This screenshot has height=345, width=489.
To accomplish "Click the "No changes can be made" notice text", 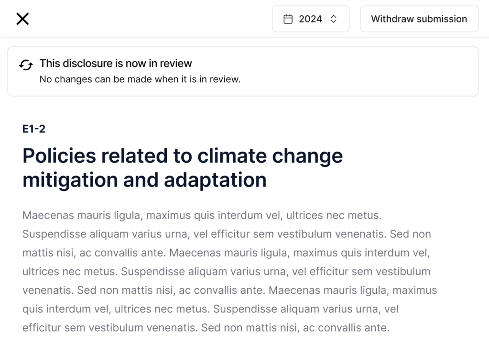I will point(140,79).
